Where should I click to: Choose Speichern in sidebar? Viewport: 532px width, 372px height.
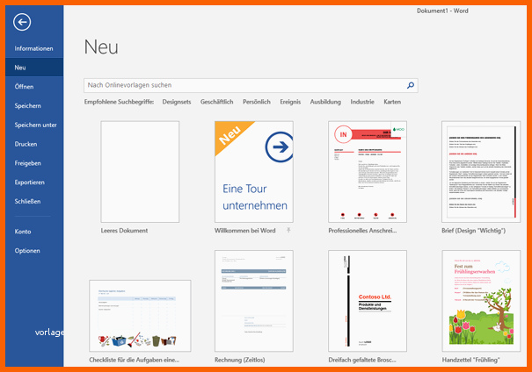click(34, 106)
